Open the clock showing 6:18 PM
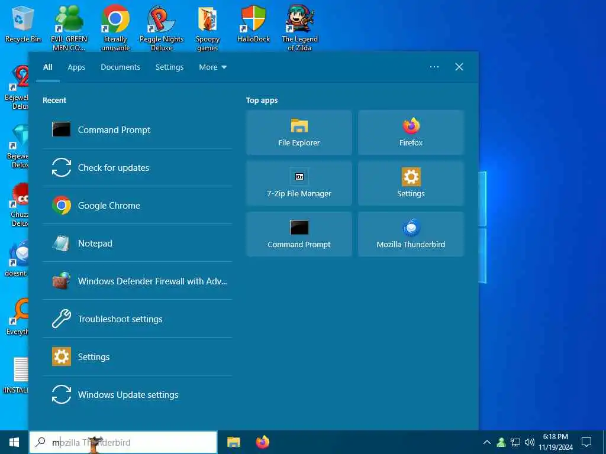 coord(556,442)
